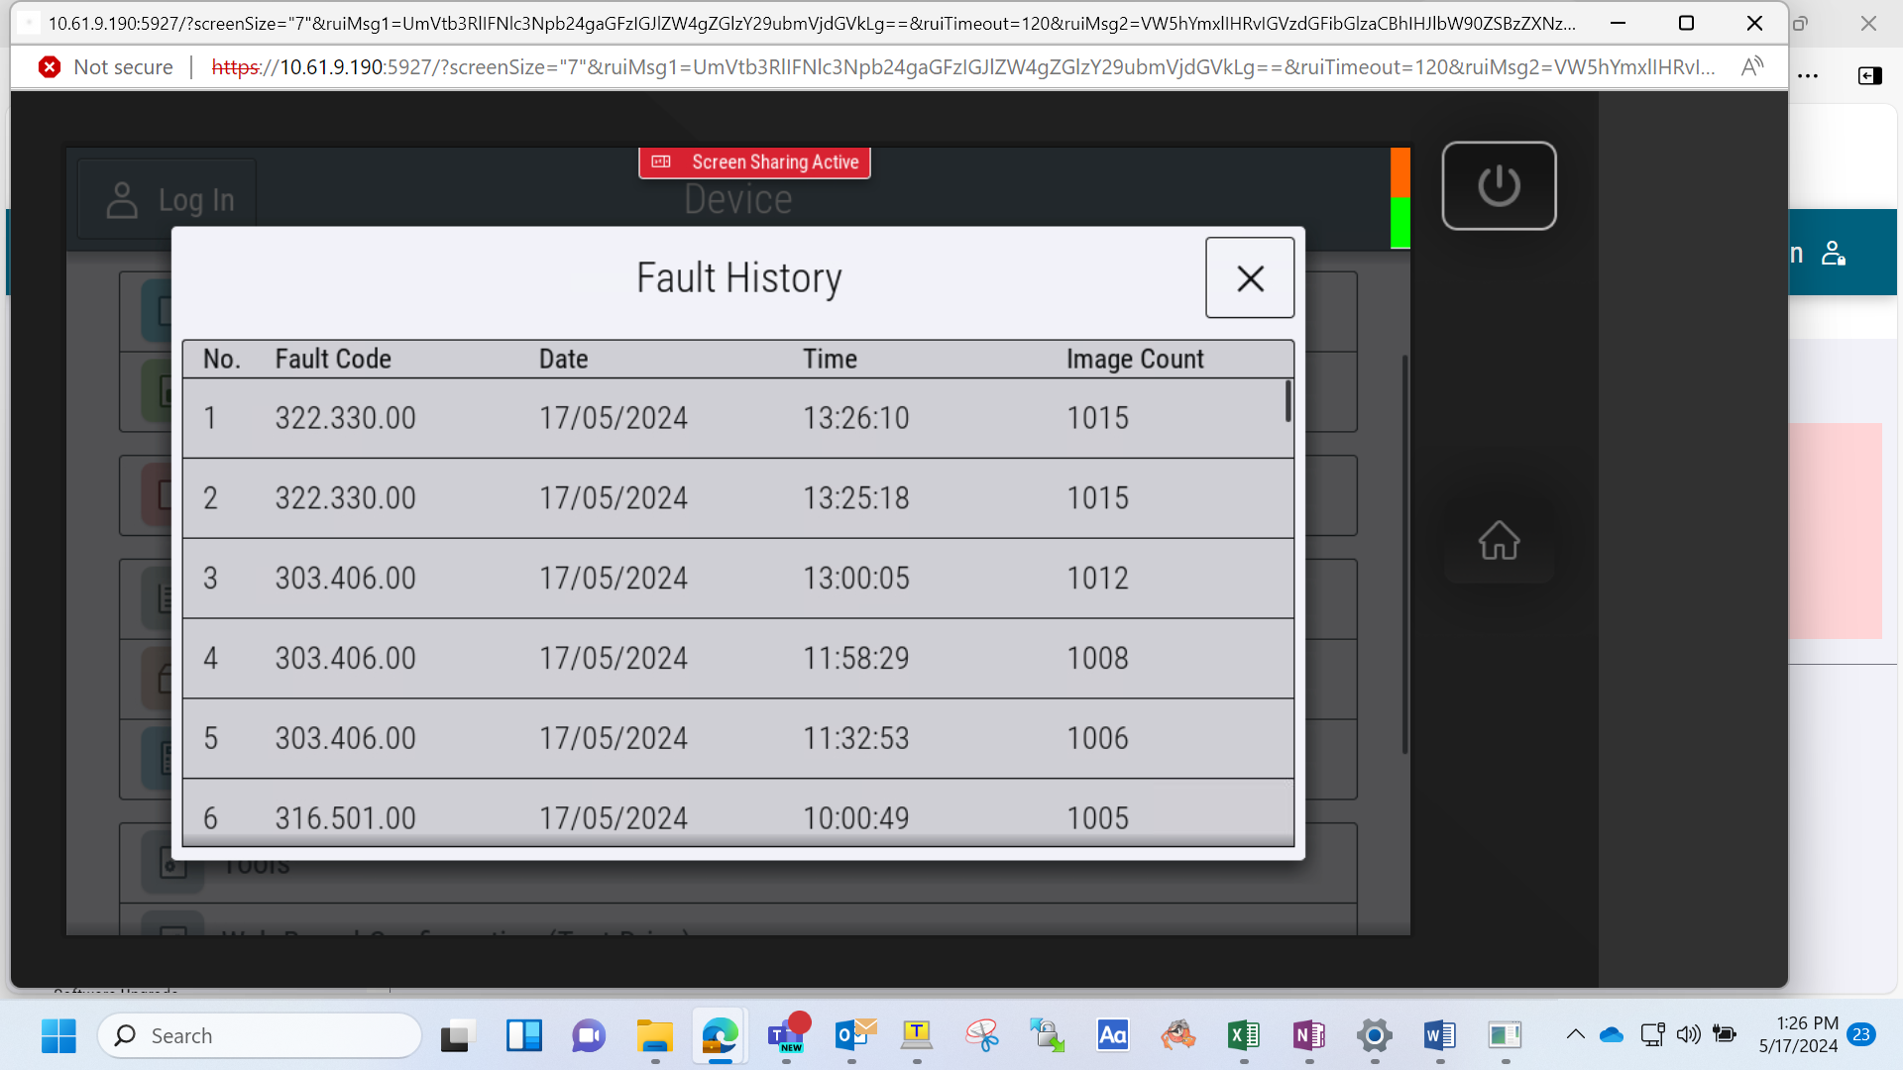Screen dimensions: 1903x1070
Task: Click the Image Count column header
Action: point(1135,359)
